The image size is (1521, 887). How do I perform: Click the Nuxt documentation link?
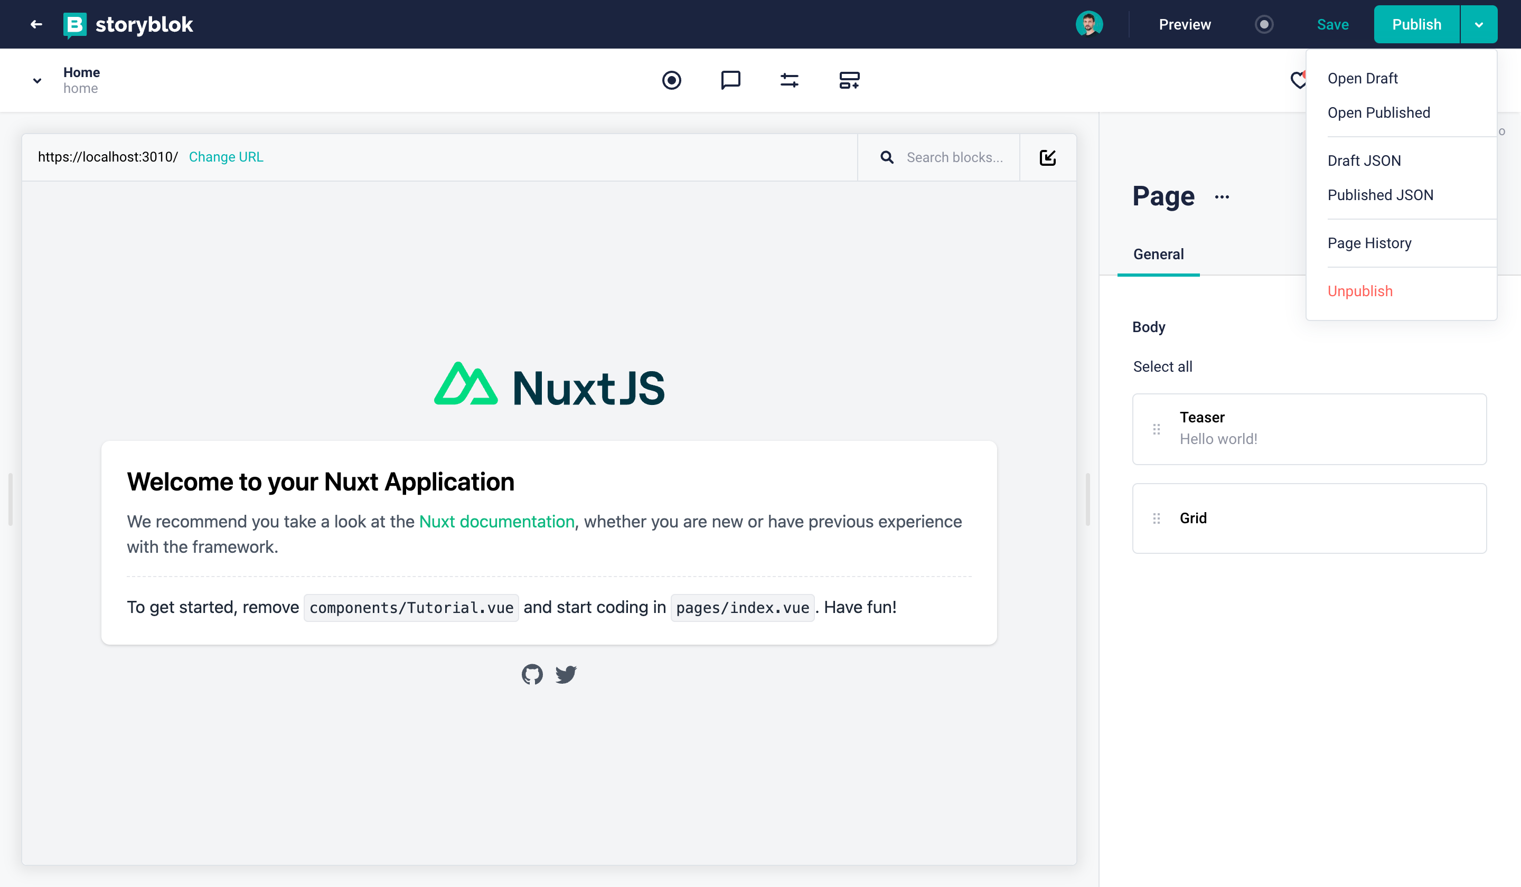pyautogui.click(x=497, y=521)
